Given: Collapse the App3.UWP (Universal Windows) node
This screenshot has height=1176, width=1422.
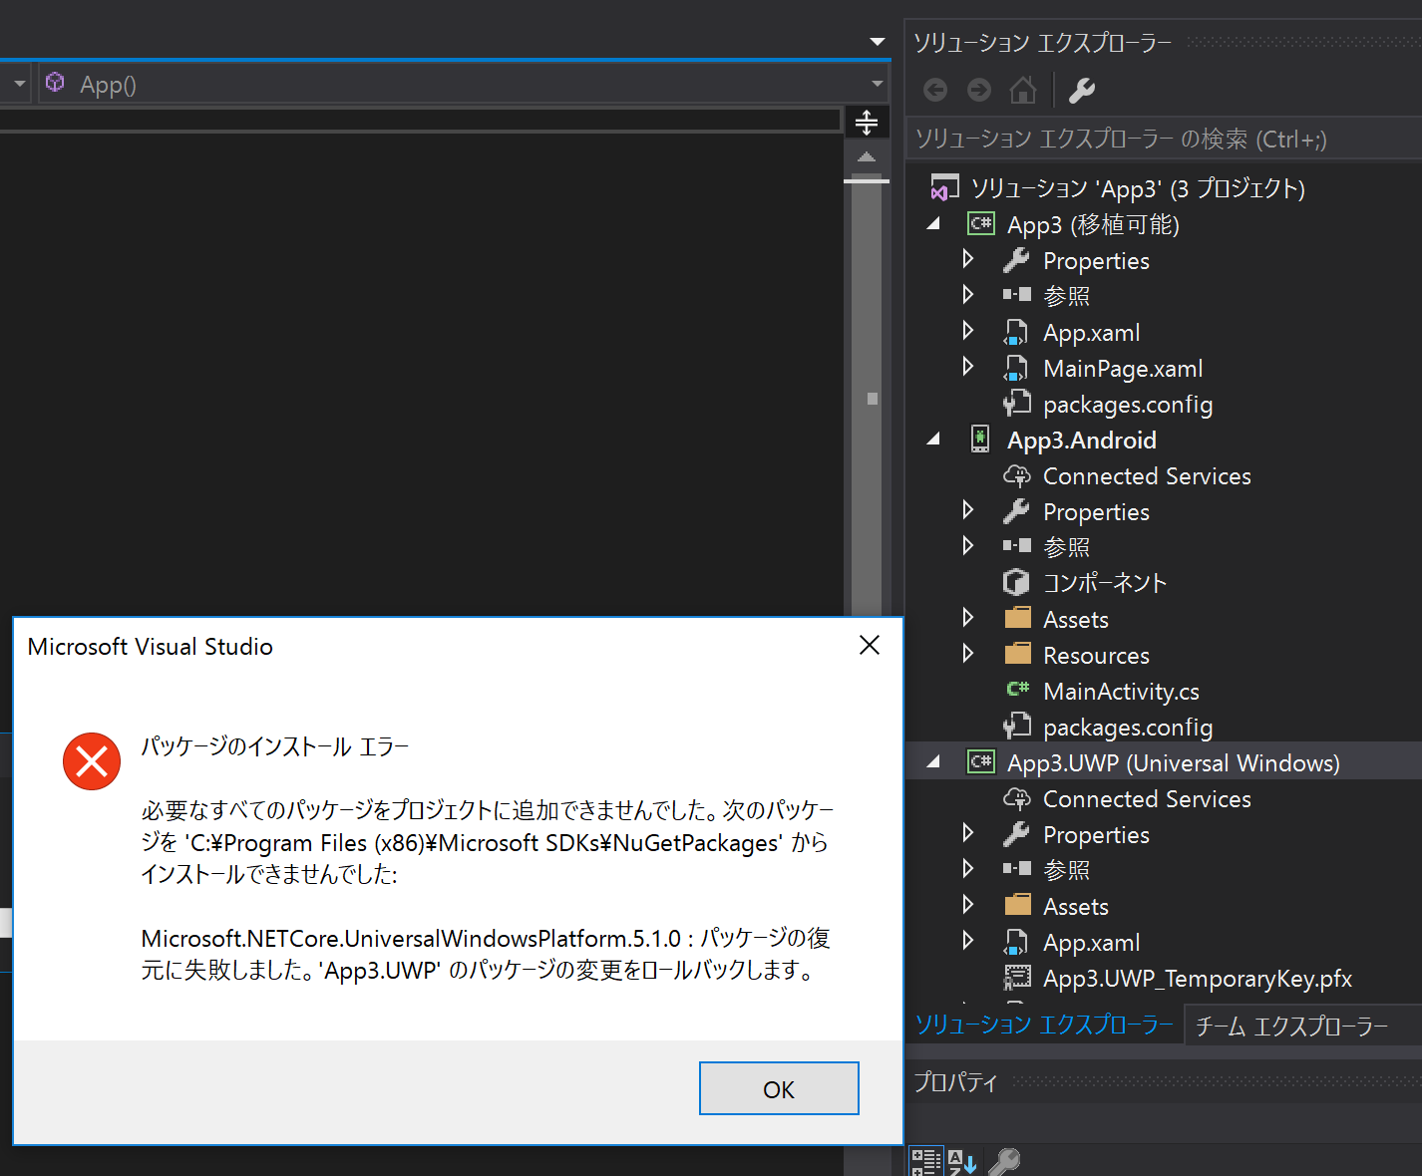Looking at the screenshot, I should [933, 762].
